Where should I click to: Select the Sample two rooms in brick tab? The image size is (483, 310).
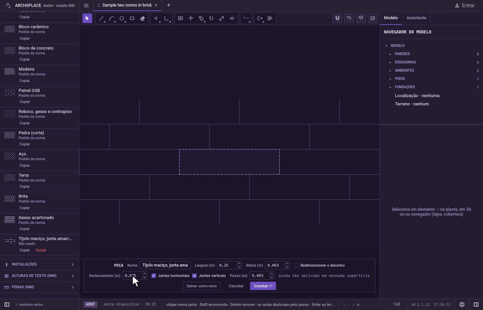[x=127, y=5]
